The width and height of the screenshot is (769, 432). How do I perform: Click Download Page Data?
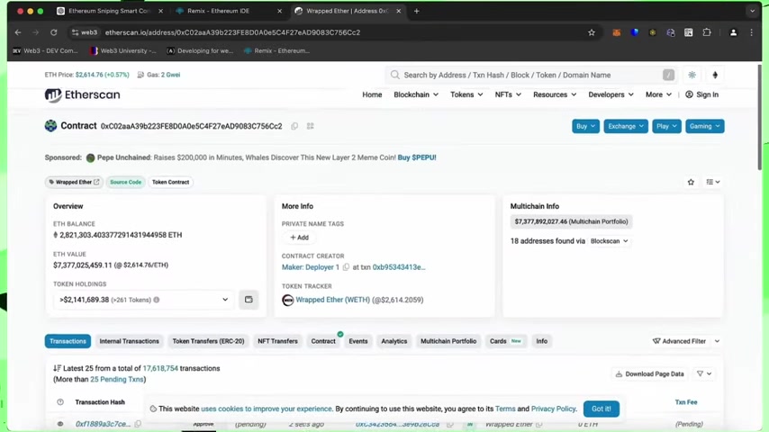pyautogui.click(x=649, y=373)
